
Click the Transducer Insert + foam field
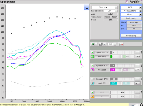[111, 17]
